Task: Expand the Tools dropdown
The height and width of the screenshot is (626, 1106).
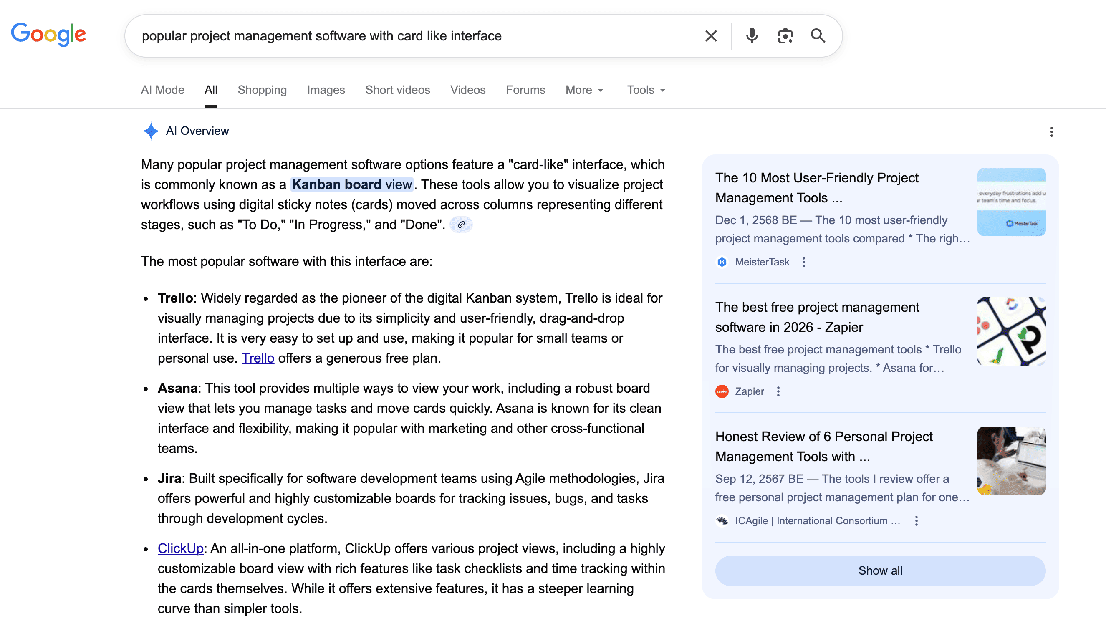Action: 646,90
